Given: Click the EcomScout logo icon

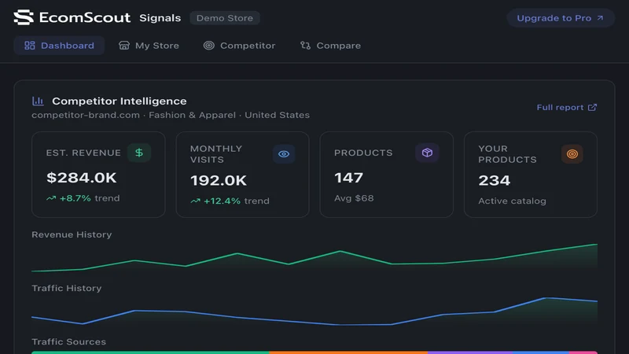Looking at the screenshot, I should click(x=24, y=17).
